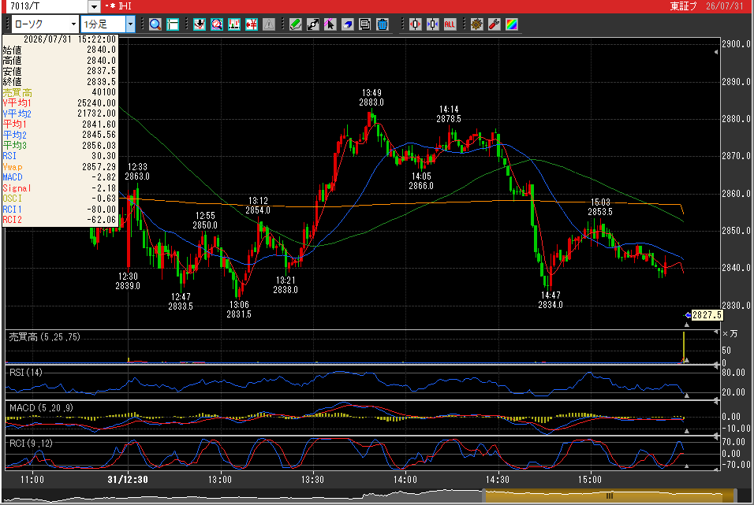Click the 13:21 2838.0 low label

286,285
